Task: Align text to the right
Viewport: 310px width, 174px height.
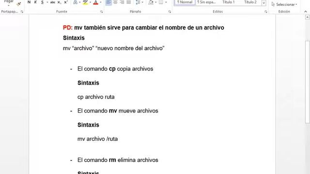Action: pyautogui.click(x=122, y=2)
